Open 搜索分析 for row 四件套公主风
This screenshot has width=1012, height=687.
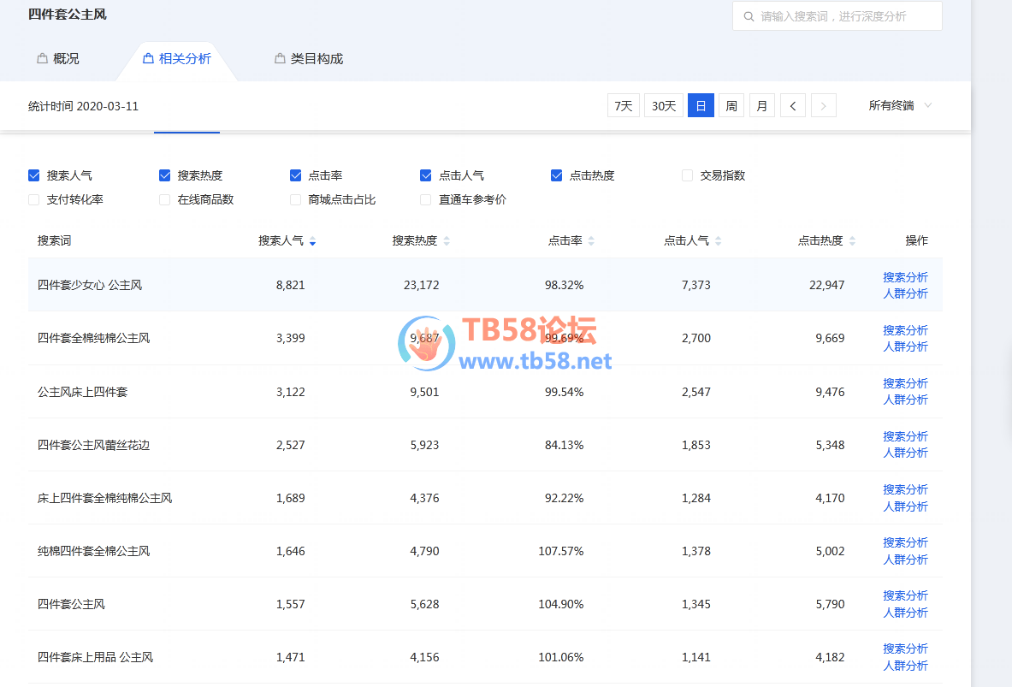906,596
